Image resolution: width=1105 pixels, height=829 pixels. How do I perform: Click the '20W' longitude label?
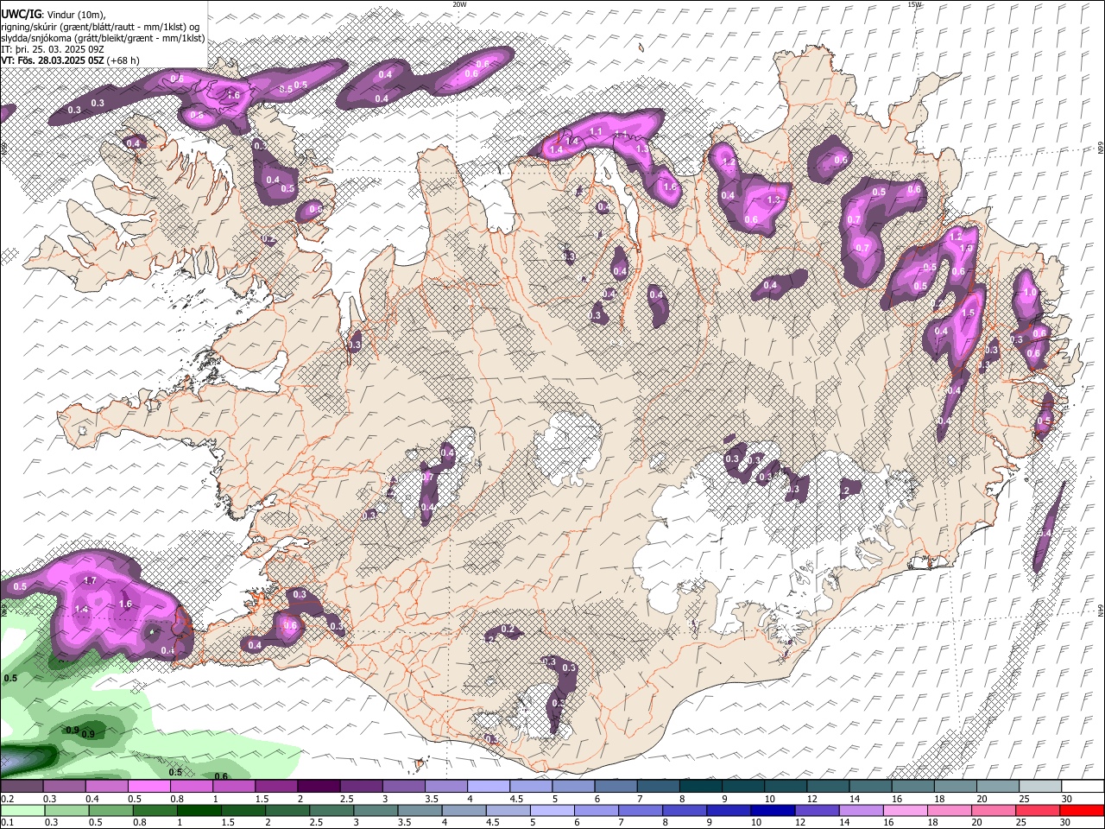coord(459,4)
